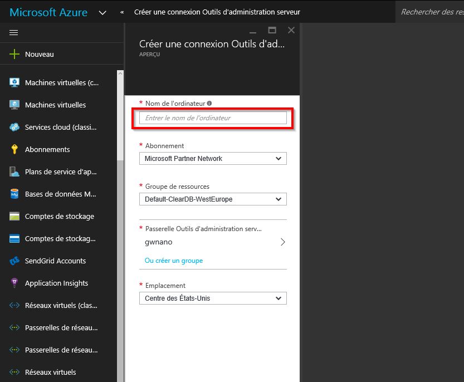Screen dimensions: 464x382
Task: Click the Abonnements key icon
Action: point(14,149)
